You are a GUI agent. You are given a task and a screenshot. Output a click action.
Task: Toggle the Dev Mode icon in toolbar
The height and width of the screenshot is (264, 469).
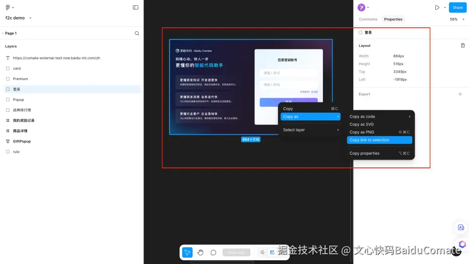(272, 253)
